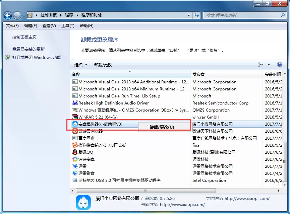The height and width of the screenshot is (214, 290).
Task: Click publisher cell QMZS Corporation
Action: coord(211,110)
